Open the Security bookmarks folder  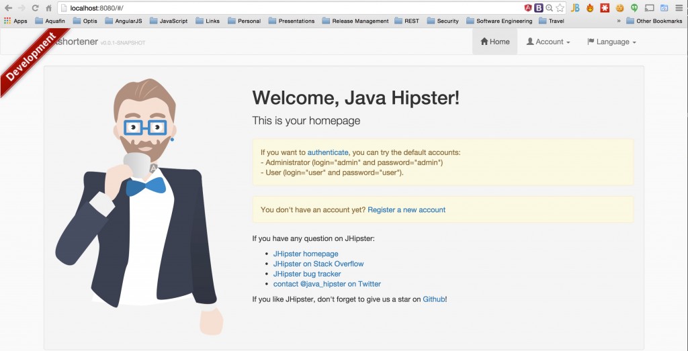pos(443,21)
